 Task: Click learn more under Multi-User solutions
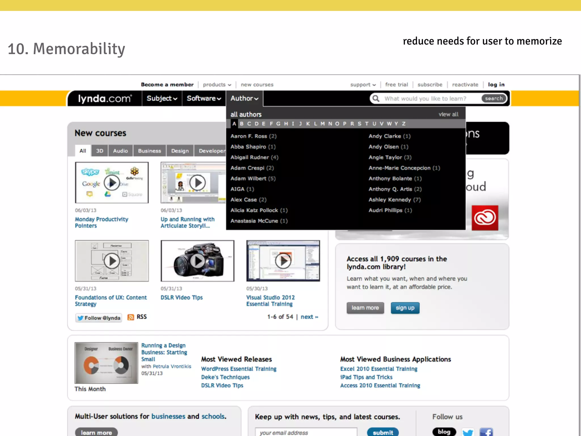pyautogui.click(x=96, y=432)
